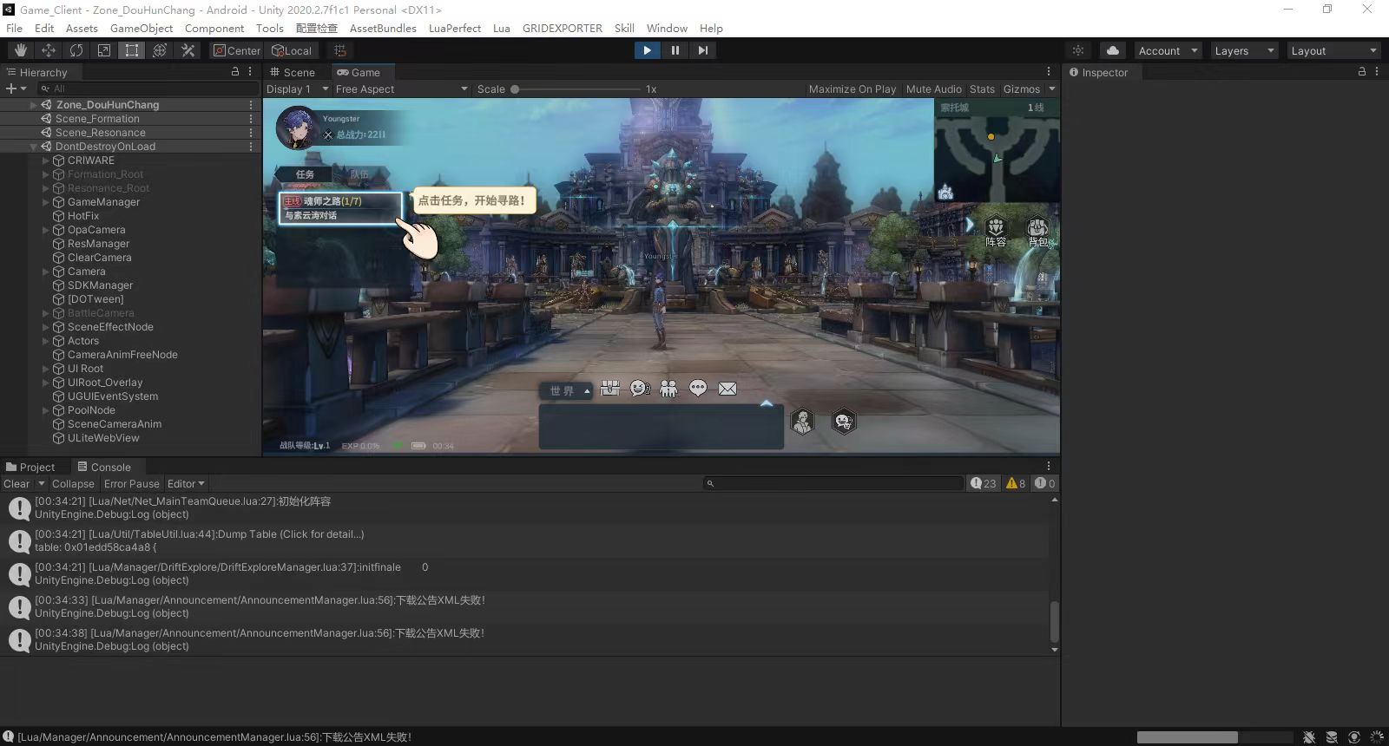This screenshot has height=746, width=1389.
Task: Open the AssetBundles menu
Action: 383,28
